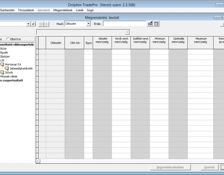Screen dimensions: 224x175
Task: Open the Ajánlatok menu
Action: [44, 10]
